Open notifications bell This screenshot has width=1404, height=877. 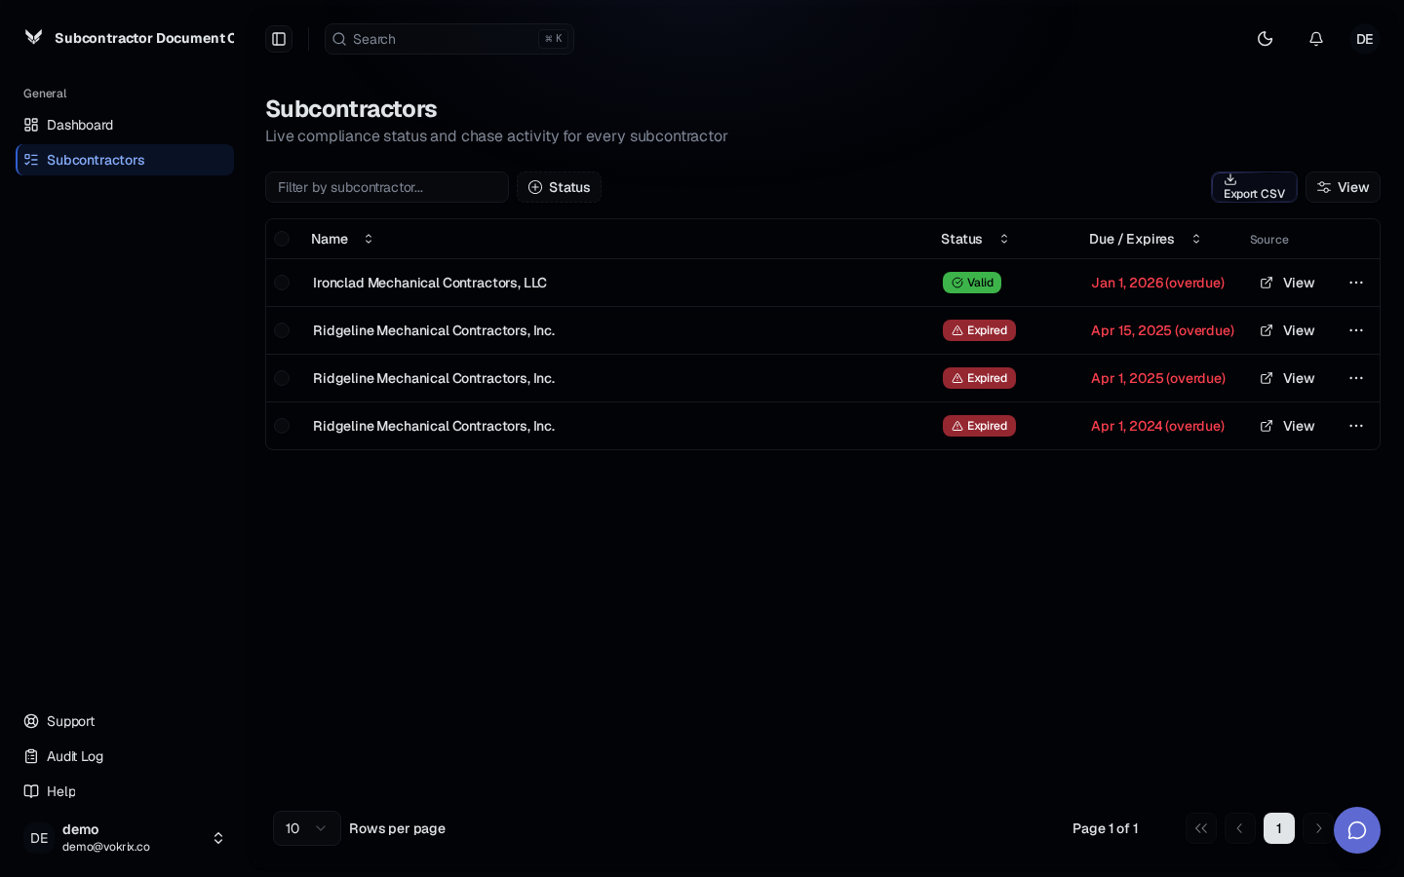(x=1316, y=39)
